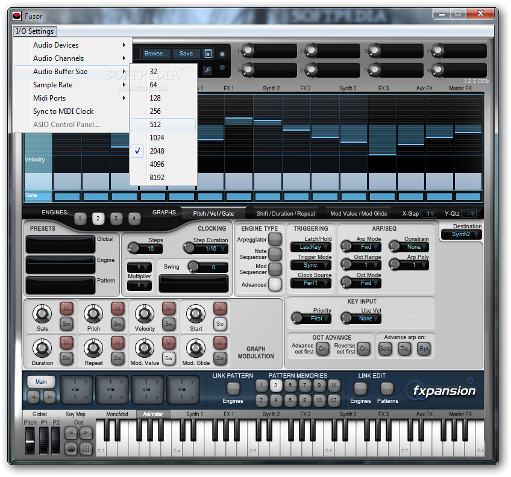Image resolution: width=511 pixels, height=477 pixels.
Task: Toggle the M button beside Gate knob
Action: 66,308
